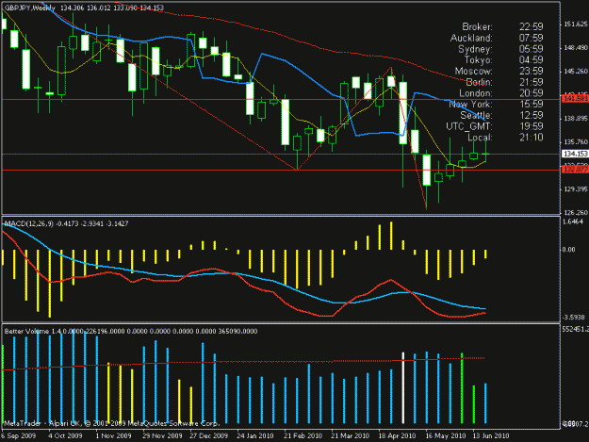Click the Berlin time value 21:59
This screenshot has height=442, width=589.
tap(531, 82)
